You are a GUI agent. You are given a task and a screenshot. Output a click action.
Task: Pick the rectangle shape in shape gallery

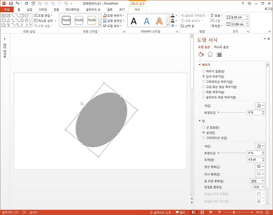(22, 16)
